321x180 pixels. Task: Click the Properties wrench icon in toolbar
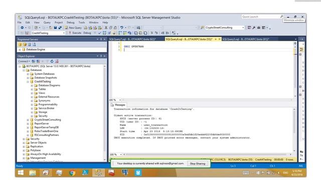[x=254, y=27]
